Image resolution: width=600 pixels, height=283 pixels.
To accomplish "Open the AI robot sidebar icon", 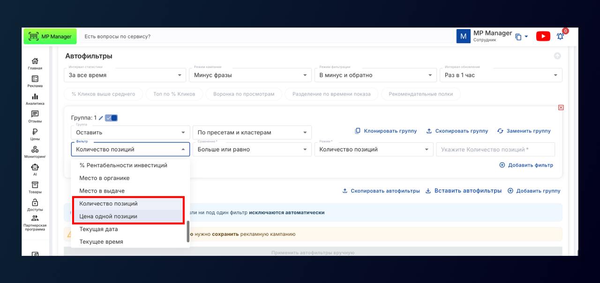I will tap(35, 169).
